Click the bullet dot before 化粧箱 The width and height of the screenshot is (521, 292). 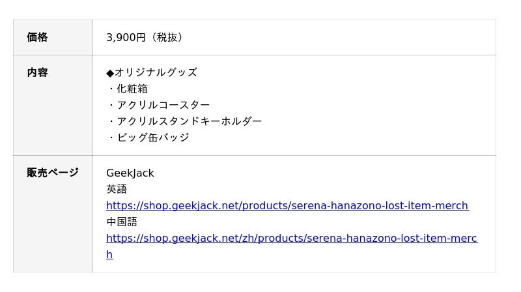click(x=111, y=89)
